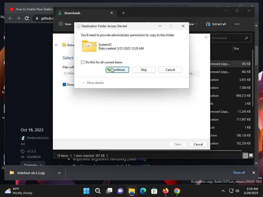Open taskbar Search
Screen dimensions: 263x197
(98, 191)
